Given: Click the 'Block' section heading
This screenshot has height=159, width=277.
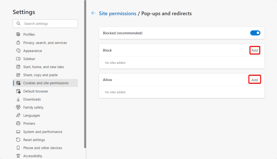Looking at the screenshot, I should 107,50.
